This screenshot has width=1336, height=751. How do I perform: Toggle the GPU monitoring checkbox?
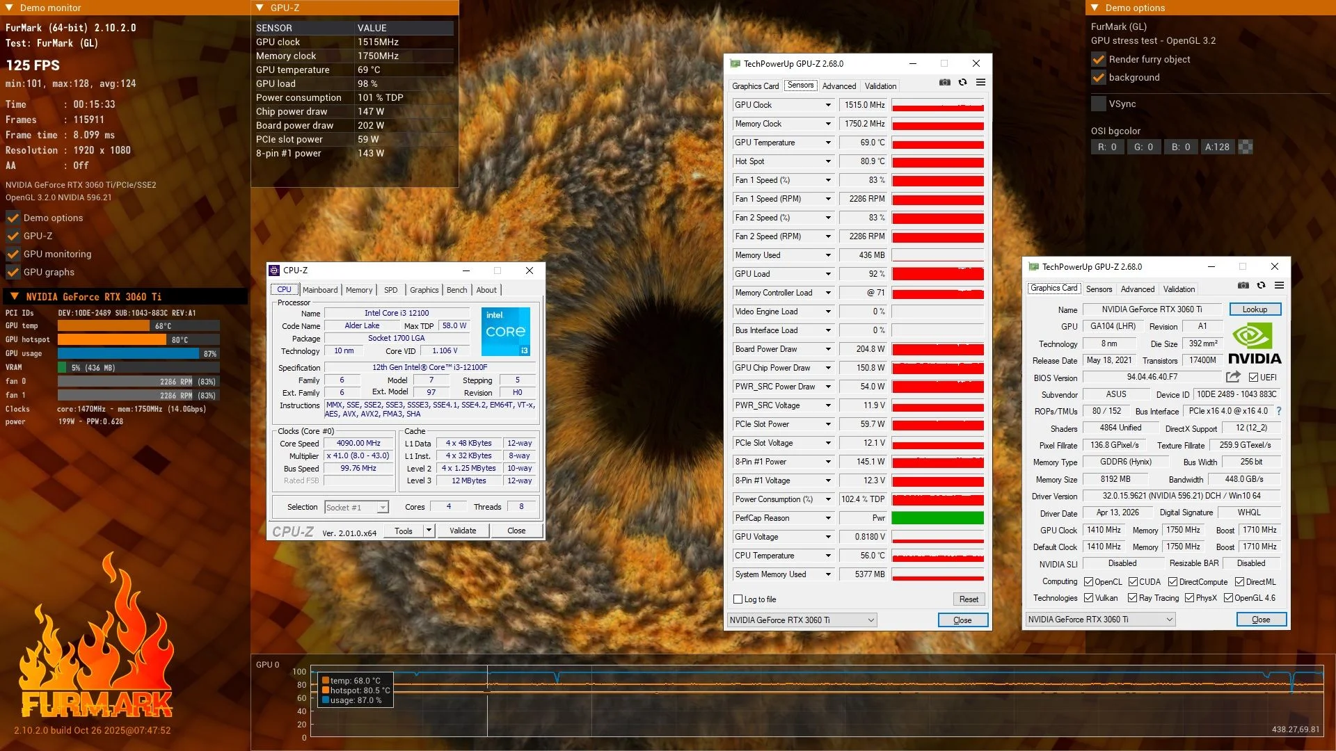[x=13, y=254]
